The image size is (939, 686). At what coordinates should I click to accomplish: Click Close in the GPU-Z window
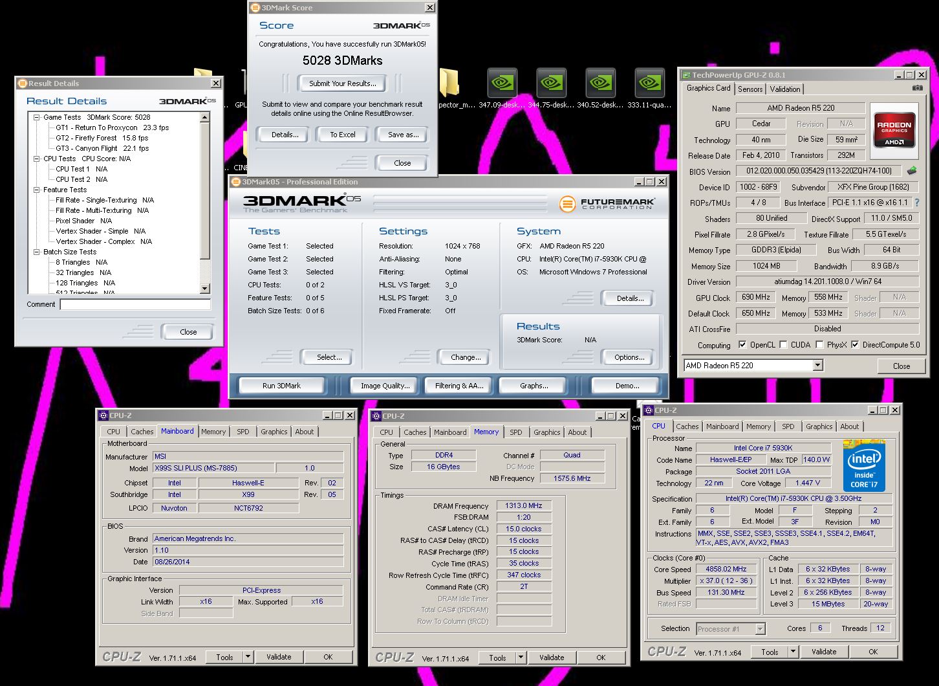(x=901, y=366)
